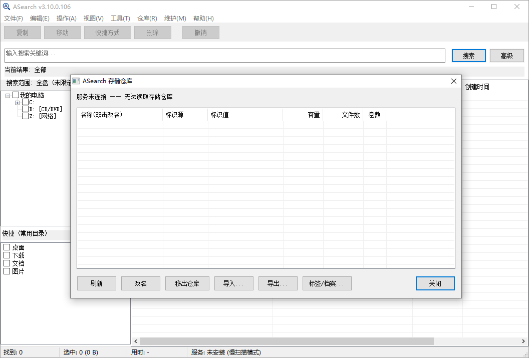Open the 帮助(H) menu
The width and height of the screenshot is (529, 358).
click(203, 18)
